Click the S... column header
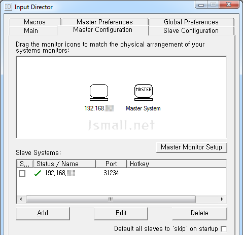This screenshot has height=235, width=243. (x=25, y=164)
